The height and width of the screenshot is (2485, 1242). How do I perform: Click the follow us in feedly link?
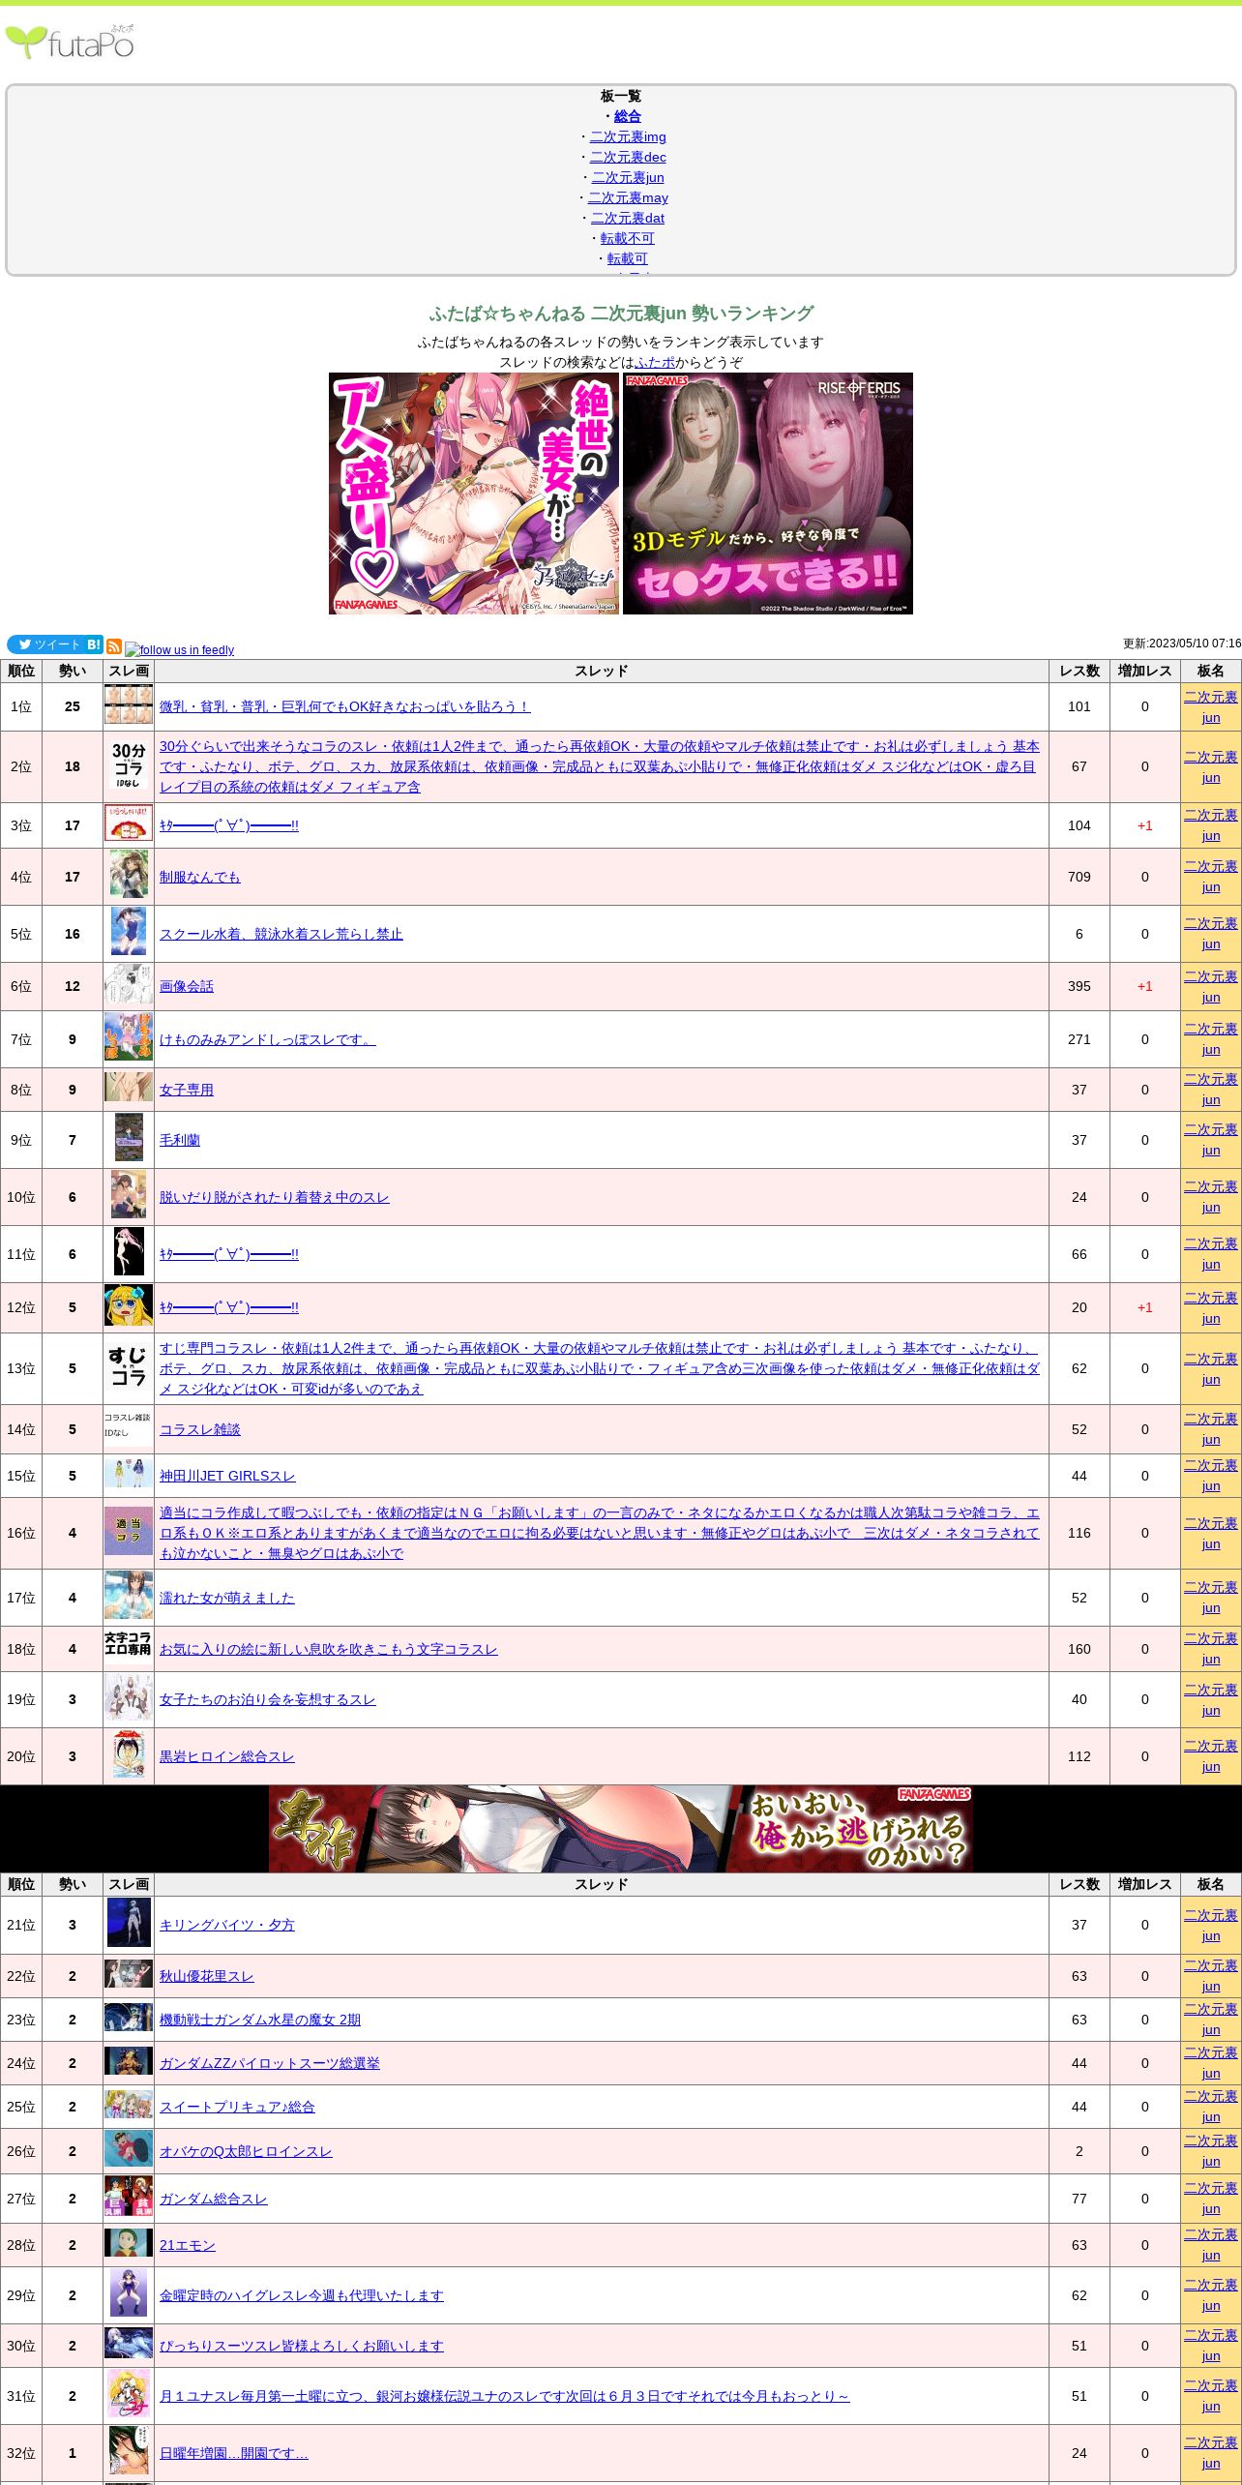coord(180,650)
